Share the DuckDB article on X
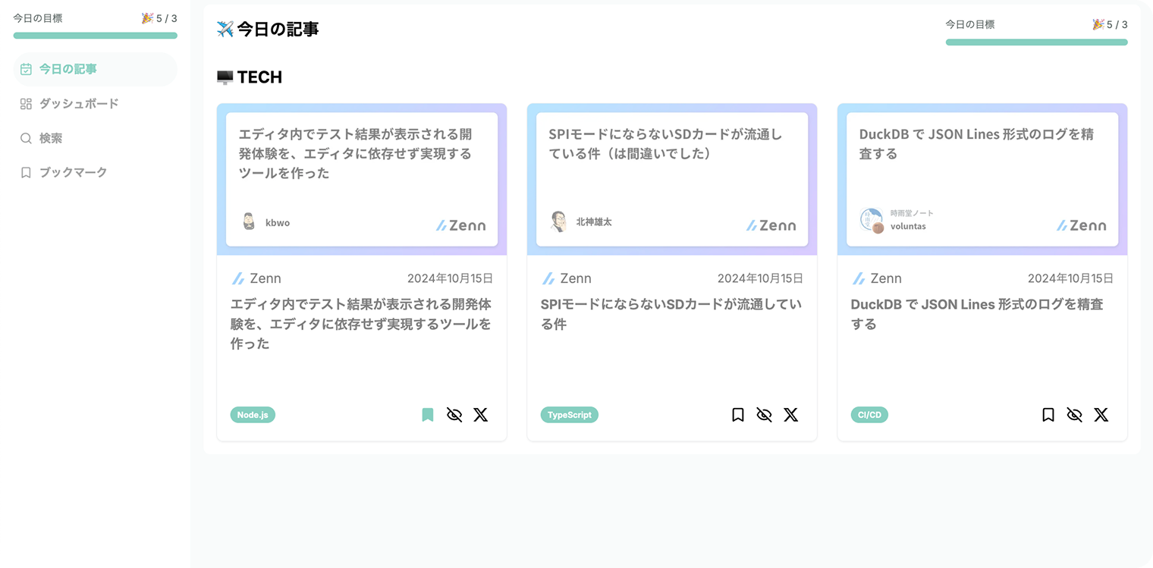 [x=1101, y=415]
